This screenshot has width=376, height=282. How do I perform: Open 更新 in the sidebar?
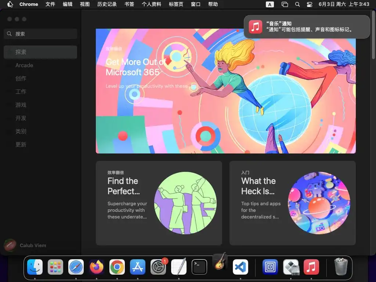tap(40, 144)
